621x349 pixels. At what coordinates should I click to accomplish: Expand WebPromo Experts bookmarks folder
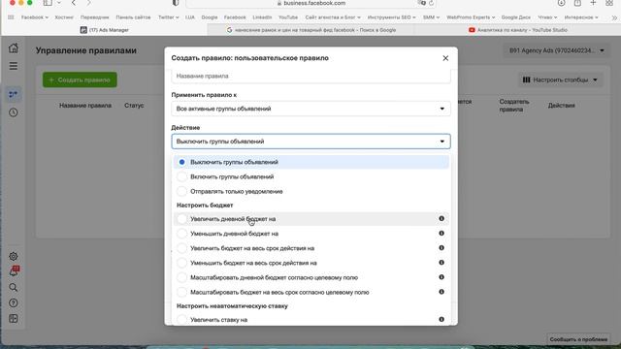(471, 17)
